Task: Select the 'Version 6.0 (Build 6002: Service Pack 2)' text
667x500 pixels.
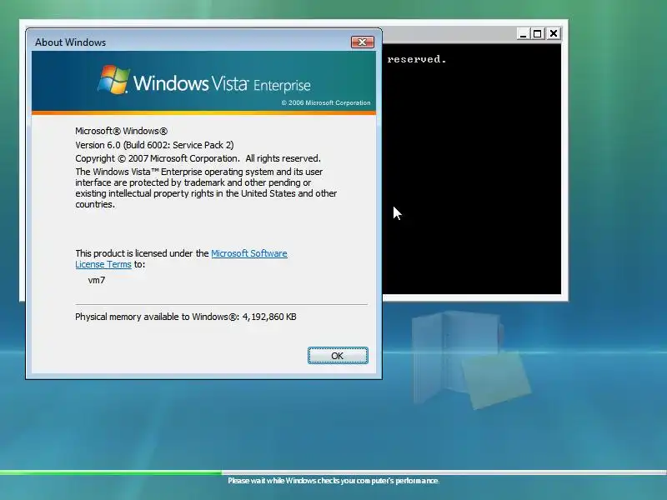Action: (x=154, y=145)
